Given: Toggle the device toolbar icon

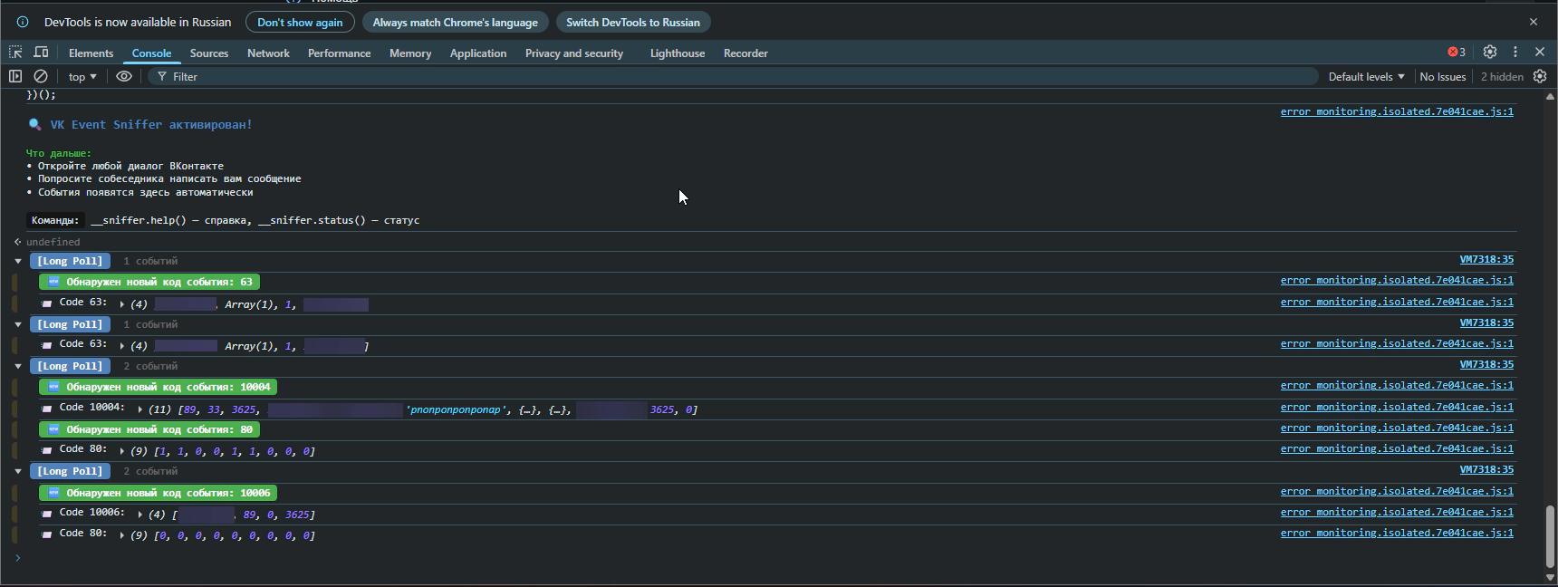Looking at the screenshot, I should click(41, 53).
